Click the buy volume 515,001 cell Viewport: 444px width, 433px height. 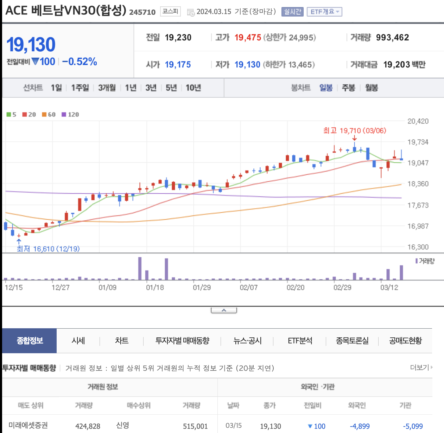(195, 426)
